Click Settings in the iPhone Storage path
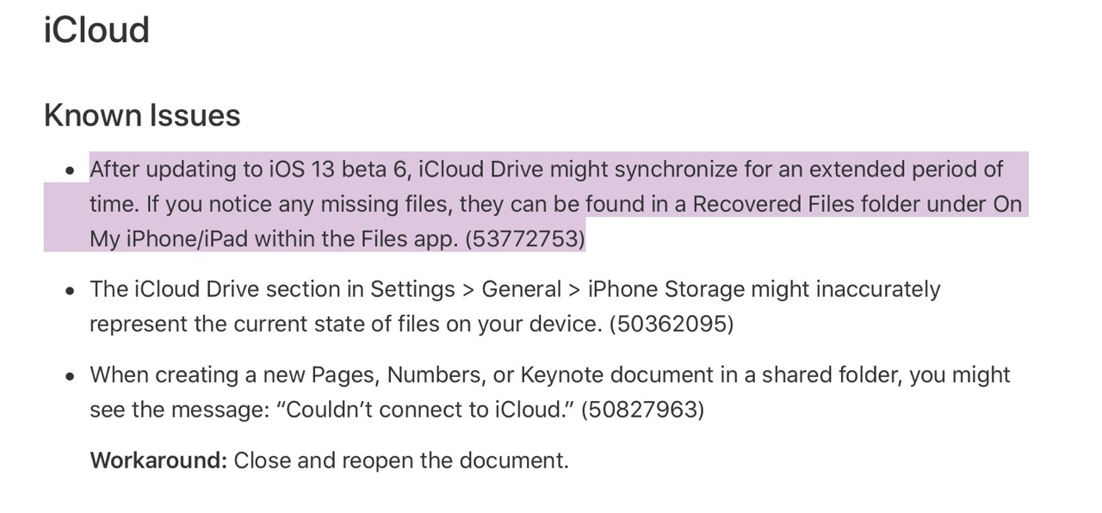The height and width of the screenshot is (513, 1102). tap(412, 289)
